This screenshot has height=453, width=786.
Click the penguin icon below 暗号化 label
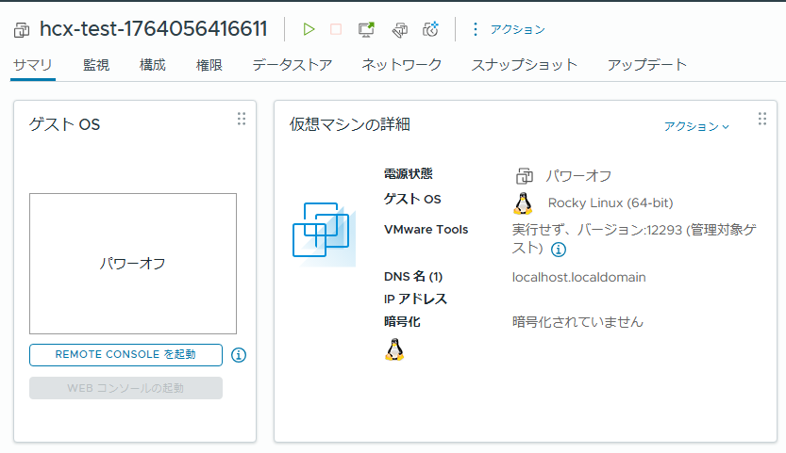(394, 349)
